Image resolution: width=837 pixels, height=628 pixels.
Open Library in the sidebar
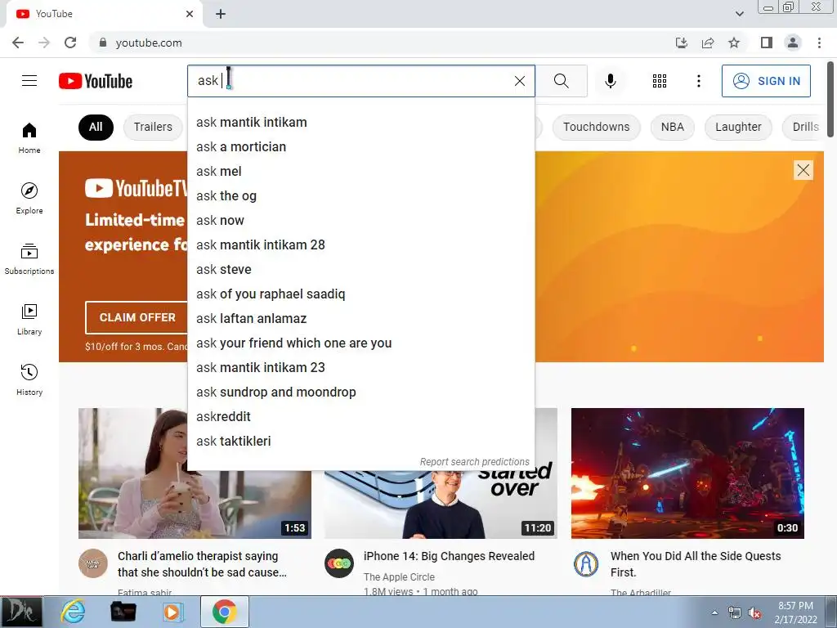click(29, 319)
